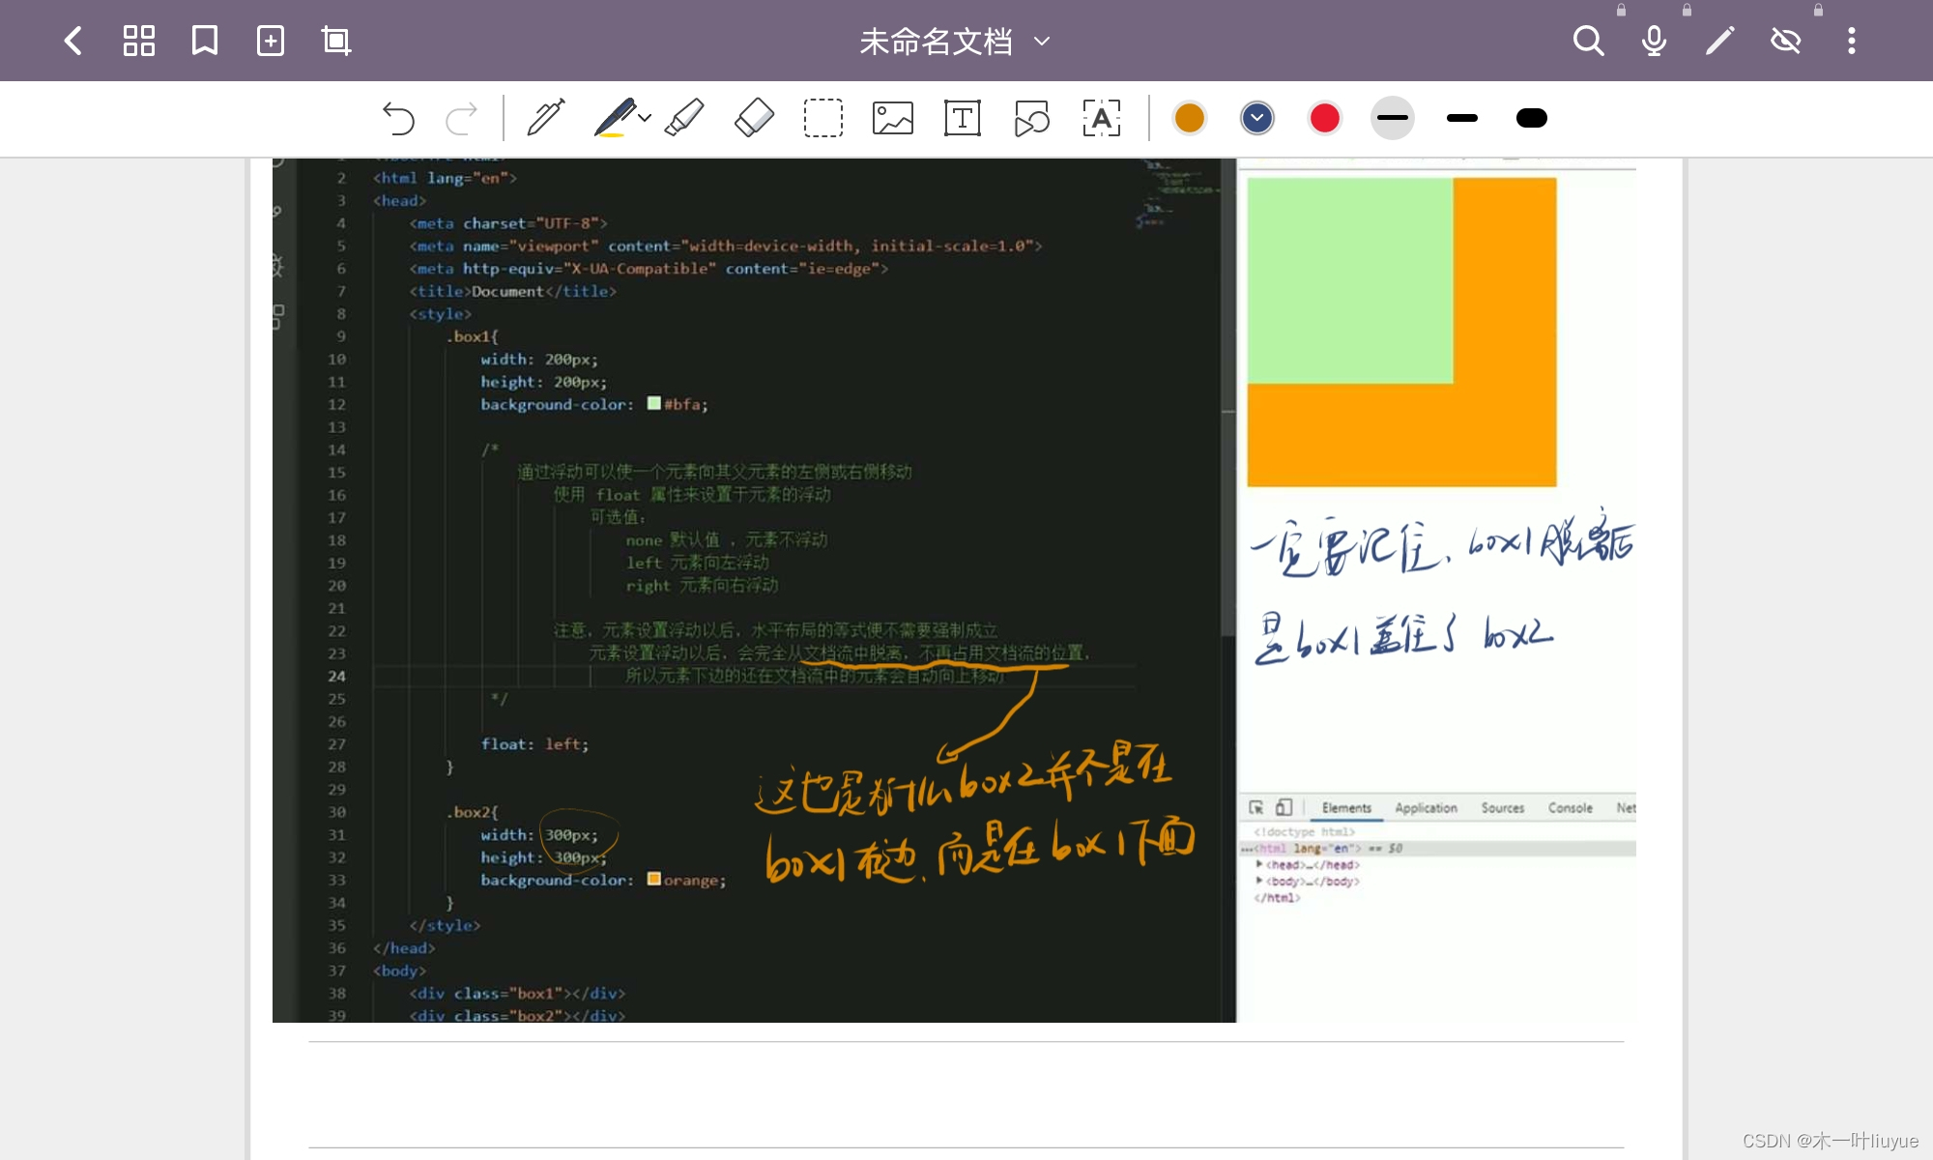Viewport: 1933px width, 1160px height.
Task: Switch to the Application tab in devtools image
Action: pos(1426,808)
